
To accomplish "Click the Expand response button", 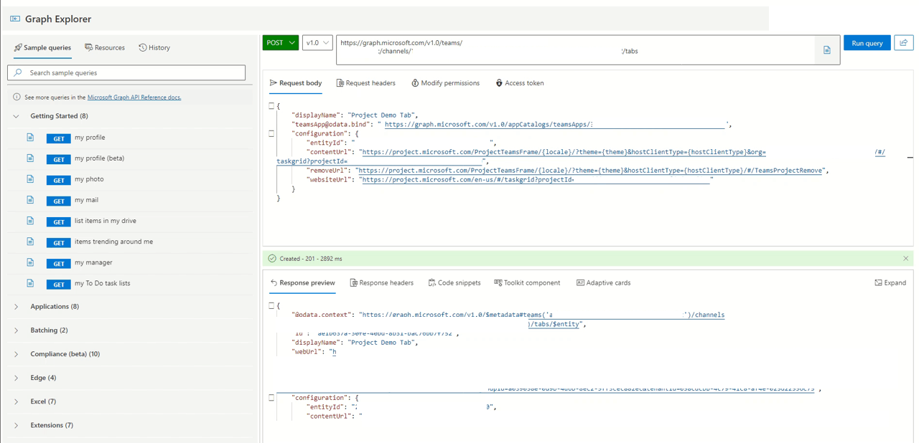I will coord(890,283).
